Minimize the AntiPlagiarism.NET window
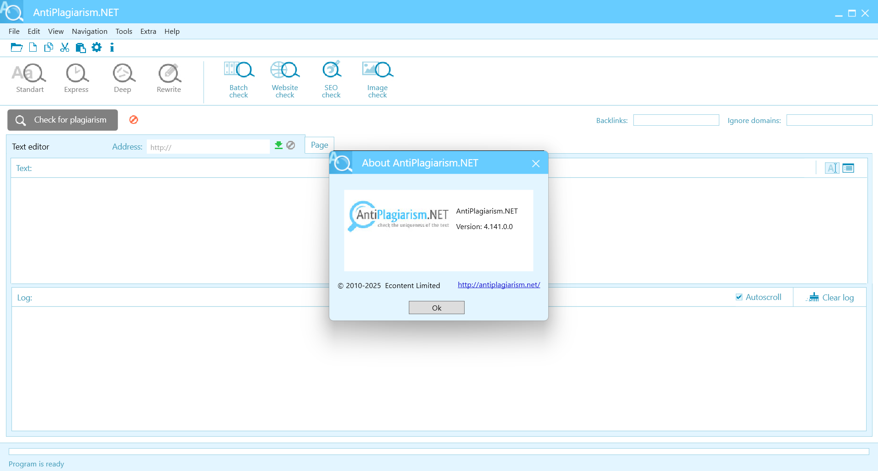Image resolution: width=878 pixels, height=471 pixels. point(839,15)
